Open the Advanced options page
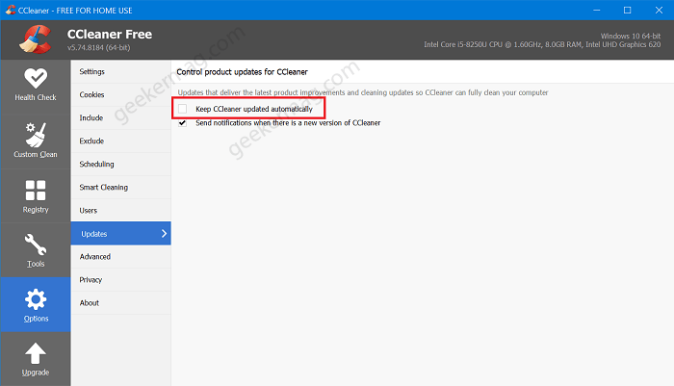 click(x=120, y=257)
